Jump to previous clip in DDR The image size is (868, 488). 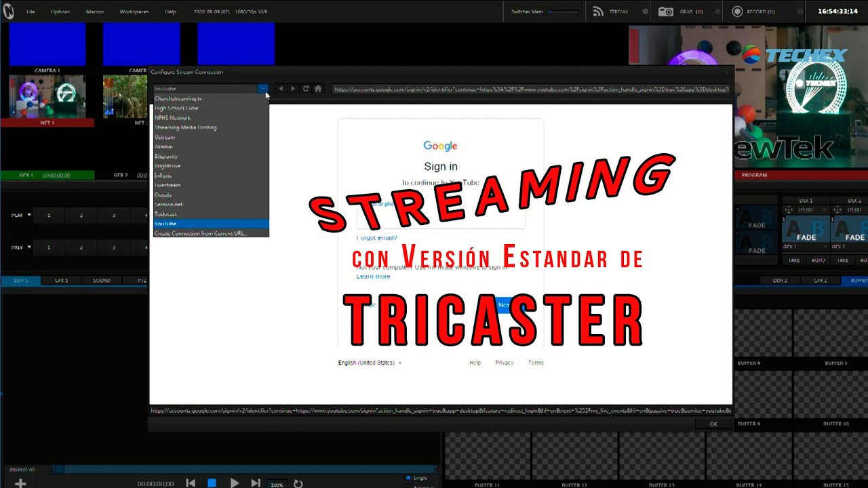tap(191, 483)
